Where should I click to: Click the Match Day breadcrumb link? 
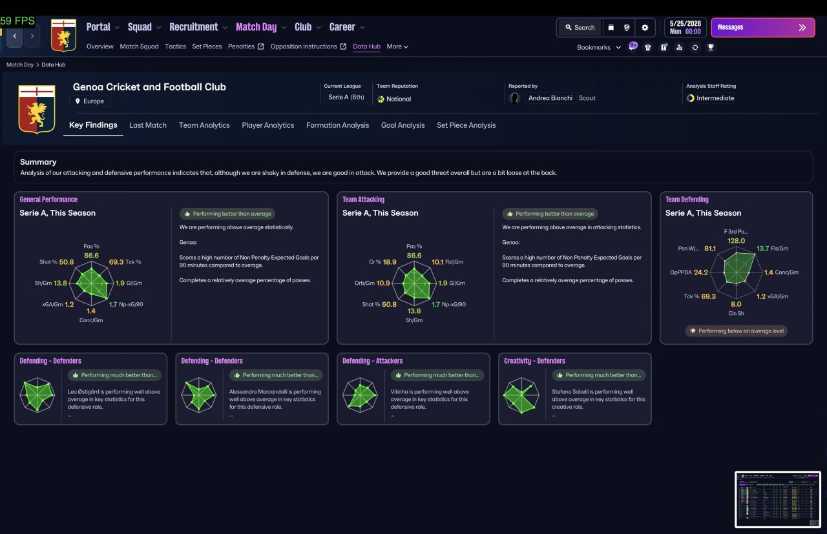[20, 65]
